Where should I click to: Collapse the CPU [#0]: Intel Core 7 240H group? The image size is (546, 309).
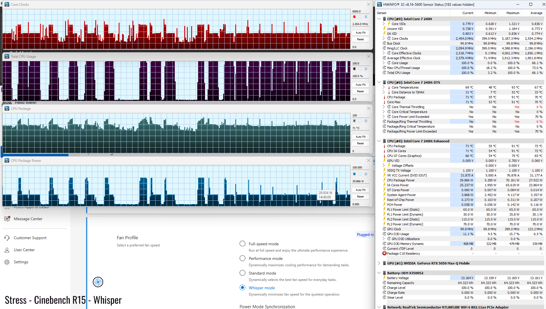tap(379, 19)
